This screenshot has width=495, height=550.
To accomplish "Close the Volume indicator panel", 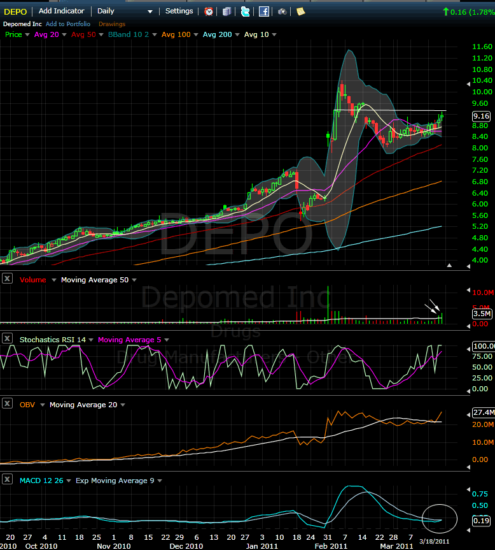I will point(8,279).
